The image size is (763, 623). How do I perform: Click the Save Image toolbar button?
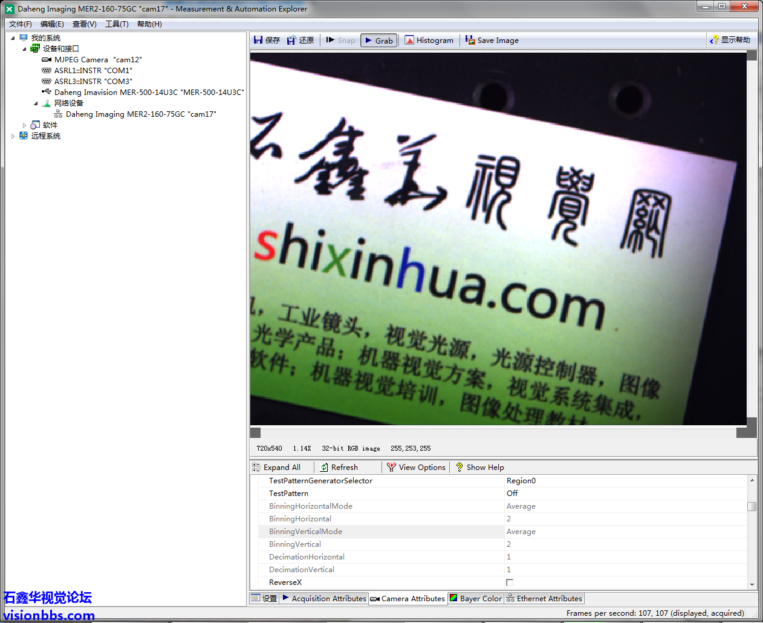pyautogui.click(x=492, y=41)
